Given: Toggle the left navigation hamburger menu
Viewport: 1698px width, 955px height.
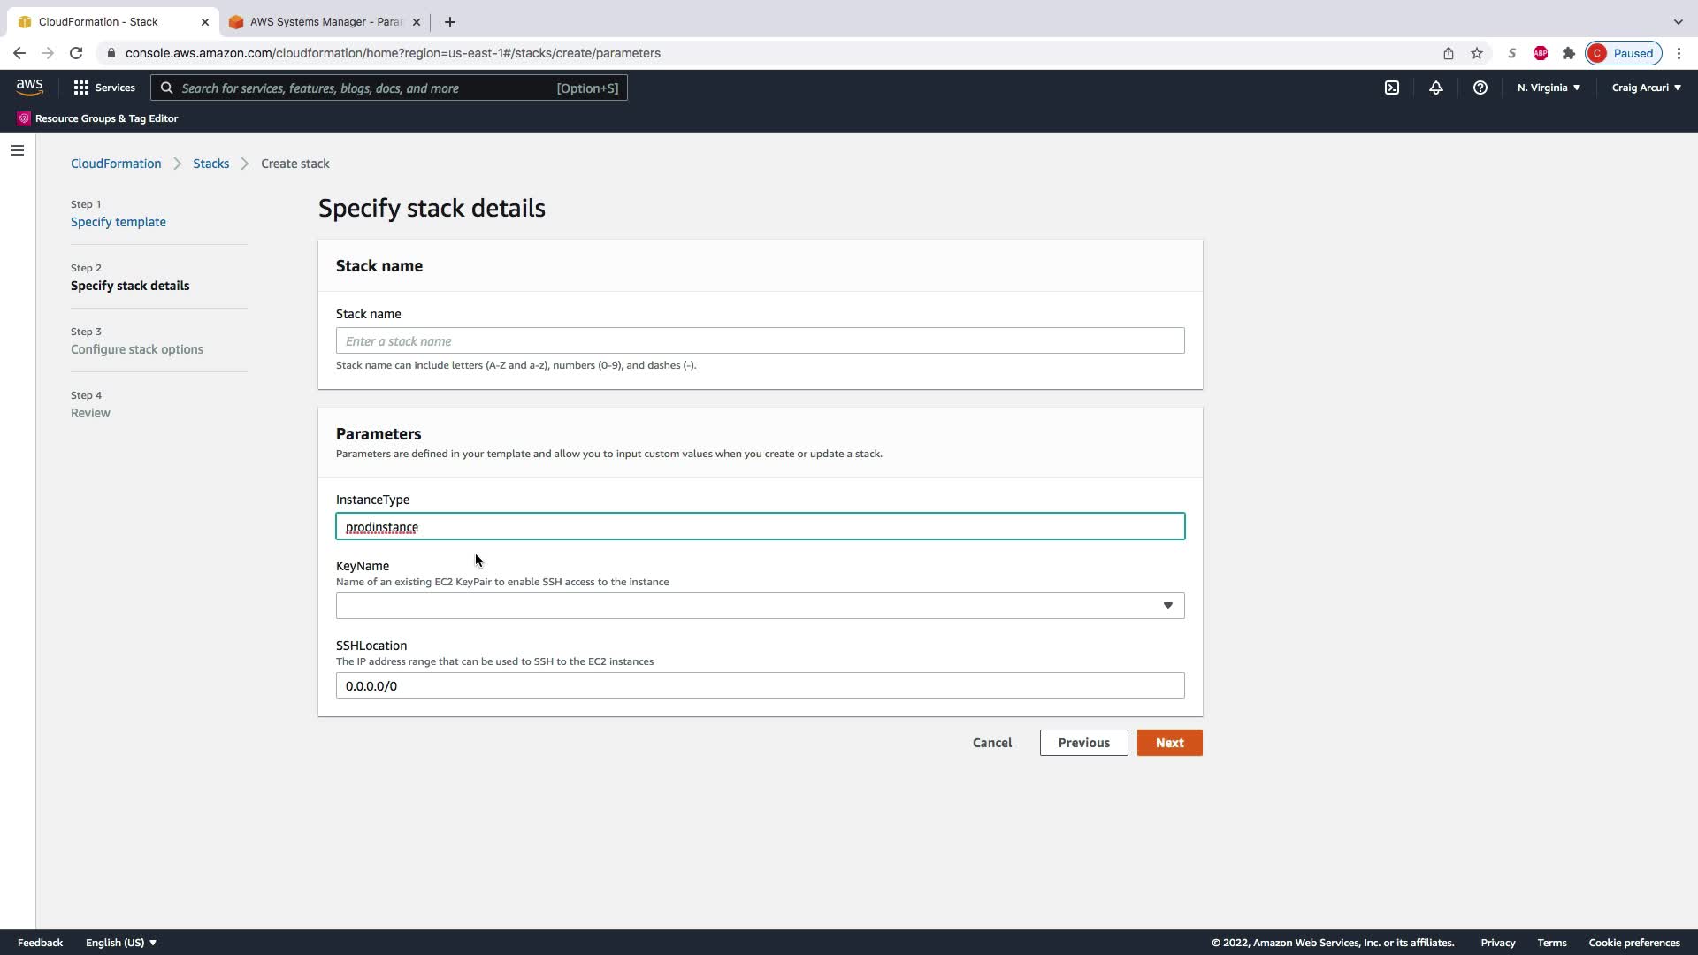Looking at the screenshot, I should [18, 150].
